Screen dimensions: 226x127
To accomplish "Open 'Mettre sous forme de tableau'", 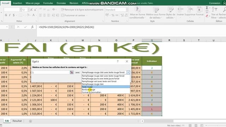I will point(156,13).
